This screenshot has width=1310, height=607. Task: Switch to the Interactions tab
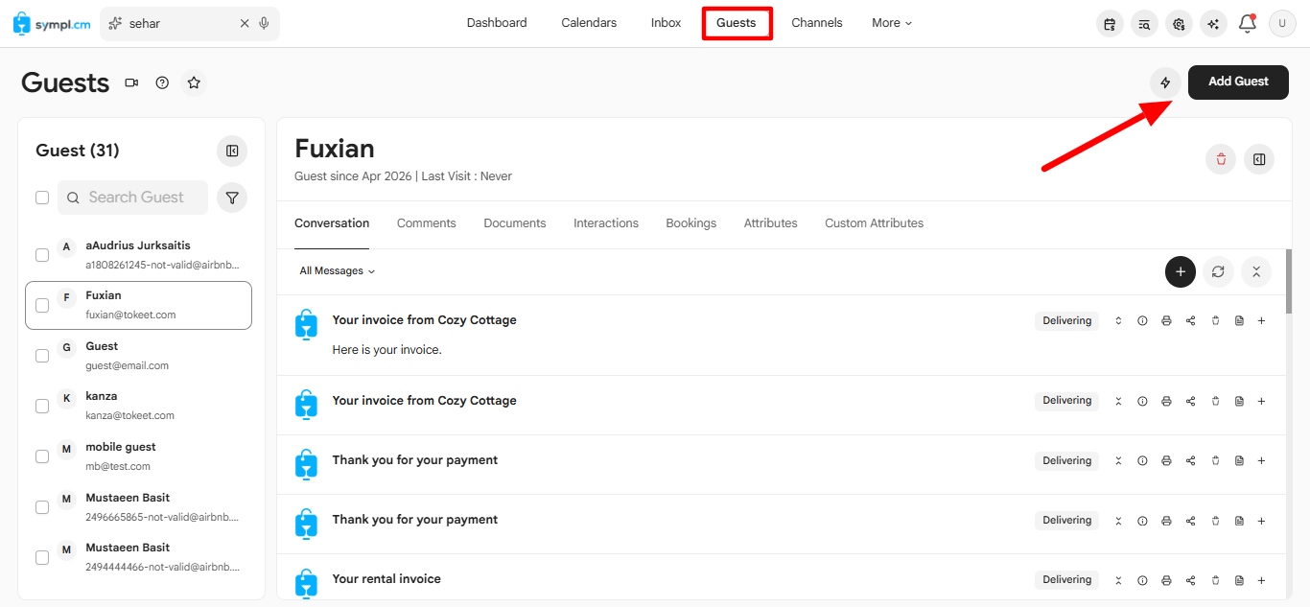coord(606,223)
